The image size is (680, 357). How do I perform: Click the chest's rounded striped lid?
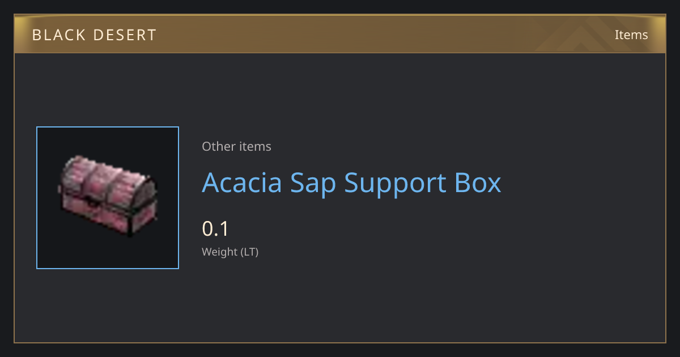[x=108, y=180]
